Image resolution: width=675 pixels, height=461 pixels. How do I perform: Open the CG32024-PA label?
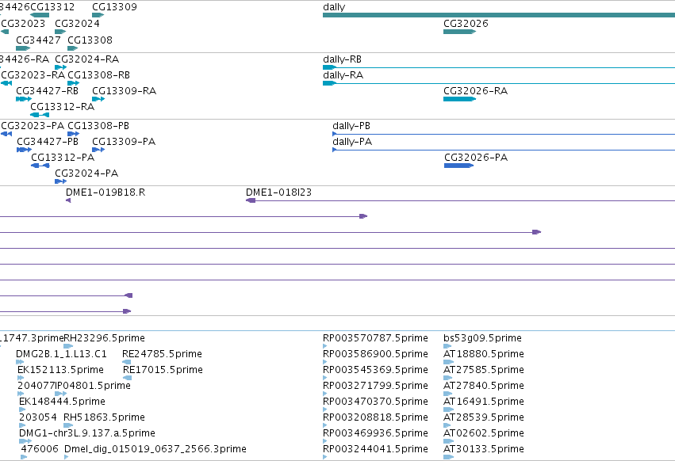coord(86,173)
